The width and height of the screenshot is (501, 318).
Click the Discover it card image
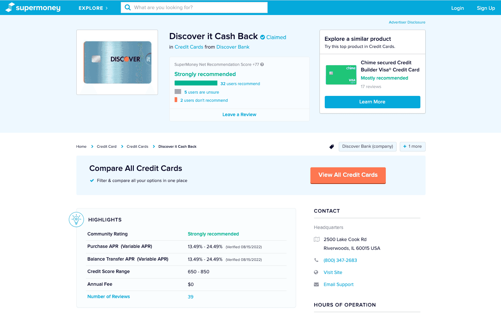click(117, 62)
